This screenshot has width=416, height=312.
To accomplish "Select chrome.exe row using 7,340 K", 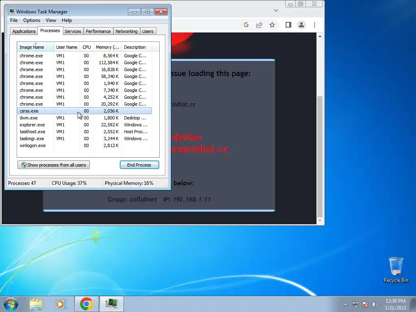I will (84, 90).
